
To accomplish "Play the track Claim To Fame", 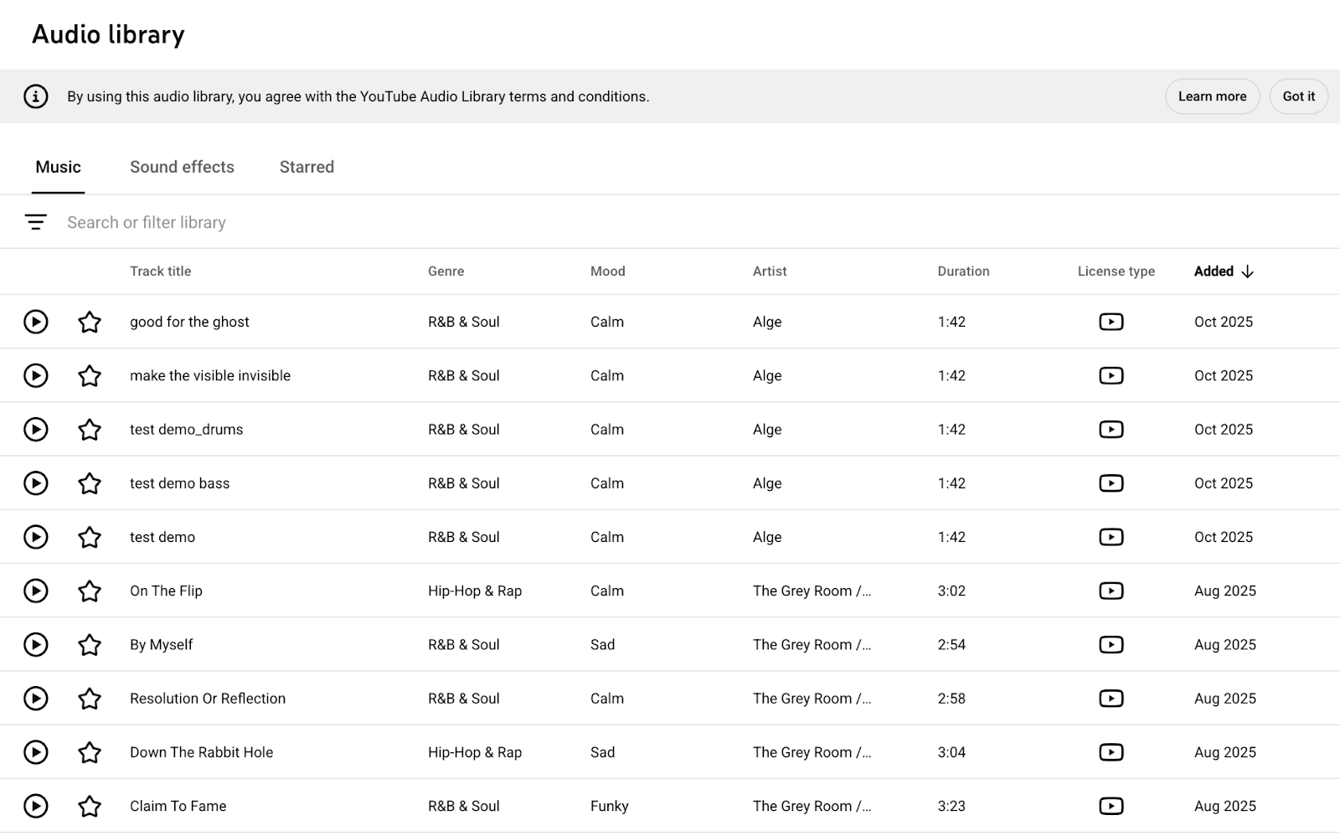I will pyautogui.click(x=35, y=806).
